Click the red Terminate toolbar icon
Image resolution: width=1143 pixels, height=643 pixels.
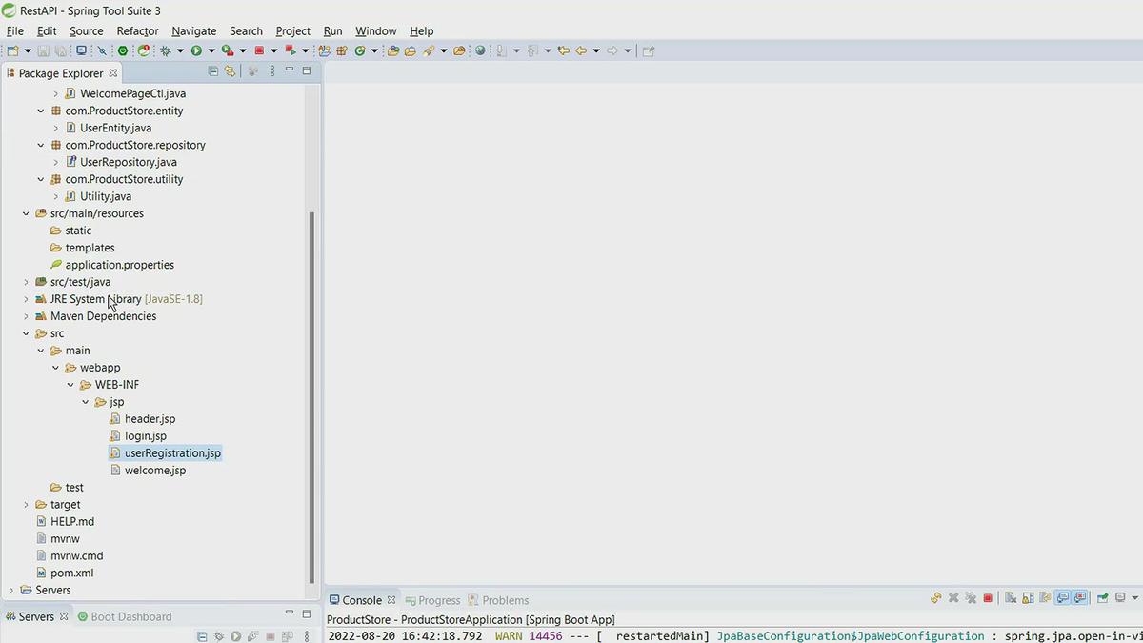(258, 50)
